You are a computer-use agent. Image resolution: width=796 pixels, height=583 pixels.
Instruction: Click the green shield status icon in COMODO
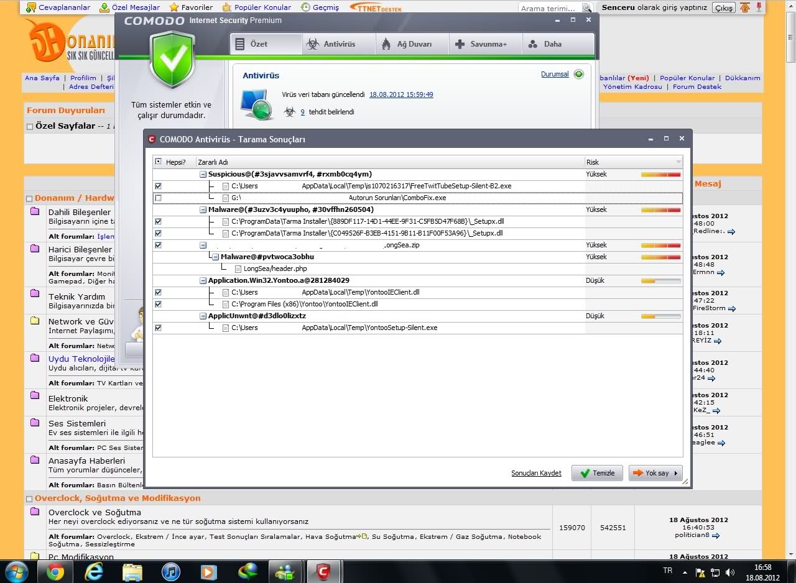173,60
